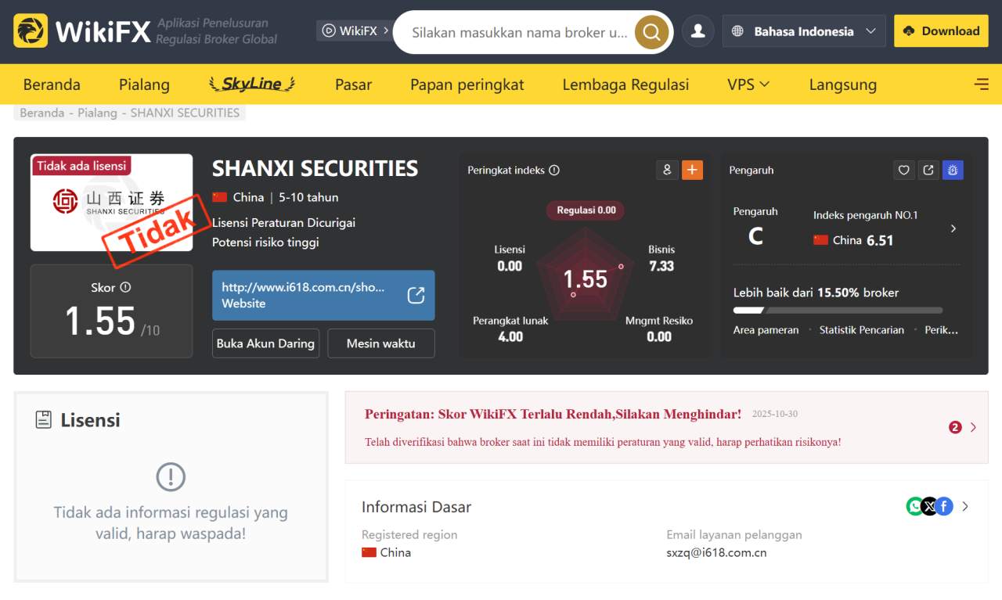Open the user account icon in header
The width and height of the screenshot is (1002, 600).
697,31
